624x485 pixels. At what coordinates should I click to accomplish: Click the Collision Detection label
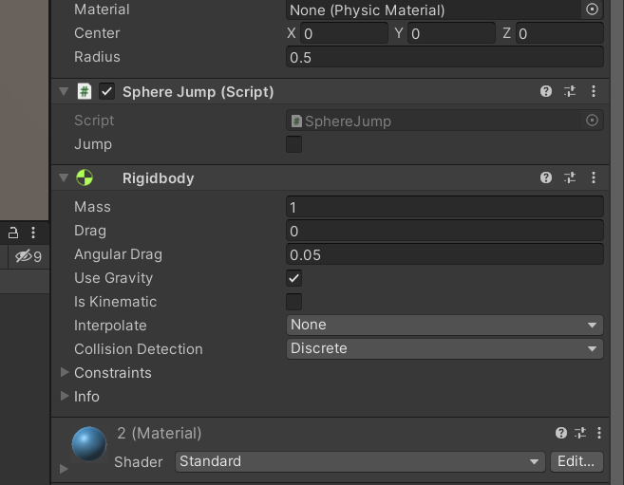139,349
